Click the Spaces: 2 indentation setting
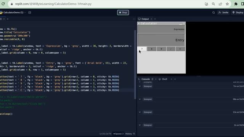The image size is (244, 137). pos(119,134)
